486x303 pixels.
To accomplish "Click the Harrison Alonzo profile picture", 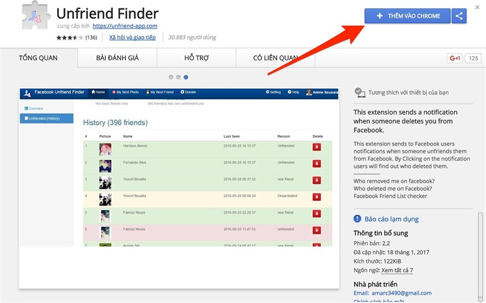I will tap(105, 149).
